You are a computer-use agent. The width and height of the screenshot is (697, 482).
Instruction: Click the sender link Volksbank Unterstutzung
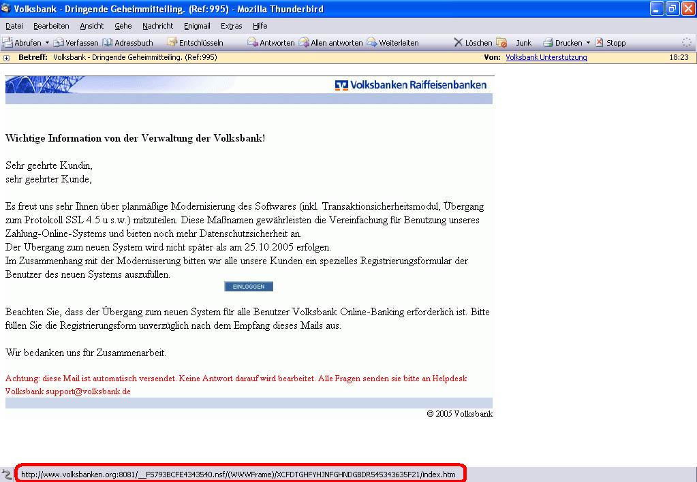546,57
